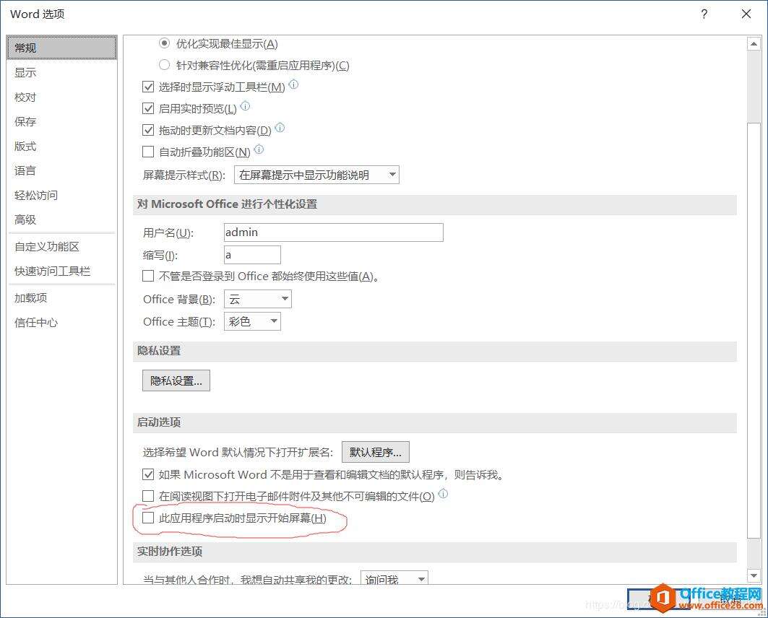The height and width of the screenshot is (618, 768).
Task: Close the Word 选项 dialog
Action: pos(746,14)
